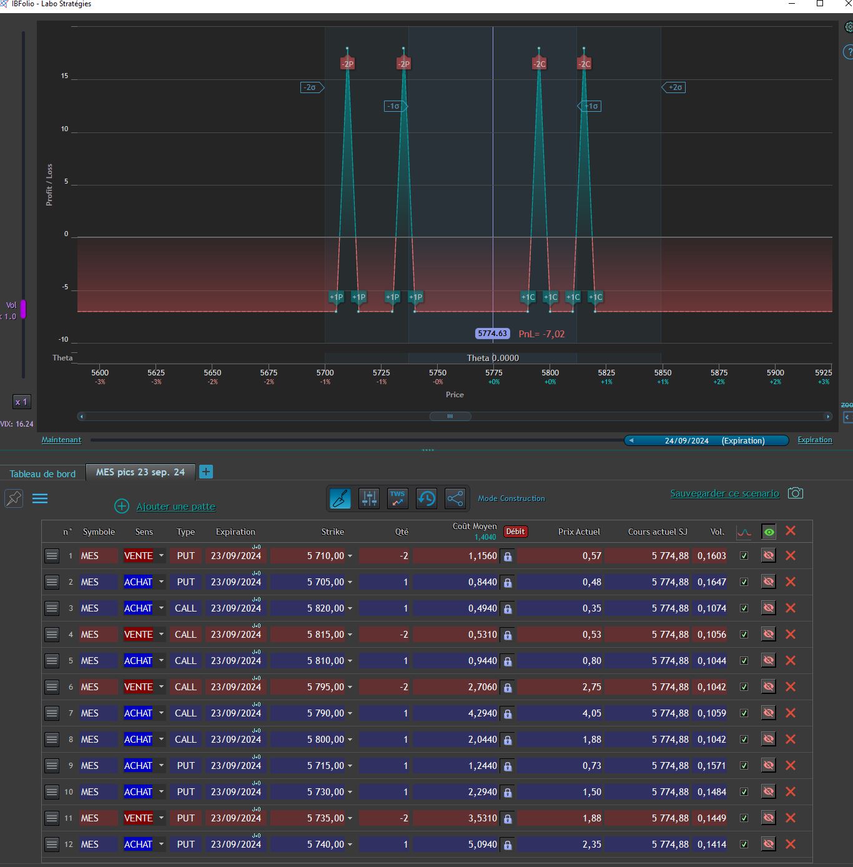Open the strike dropdown for 5 820,00

coord(350,608)
